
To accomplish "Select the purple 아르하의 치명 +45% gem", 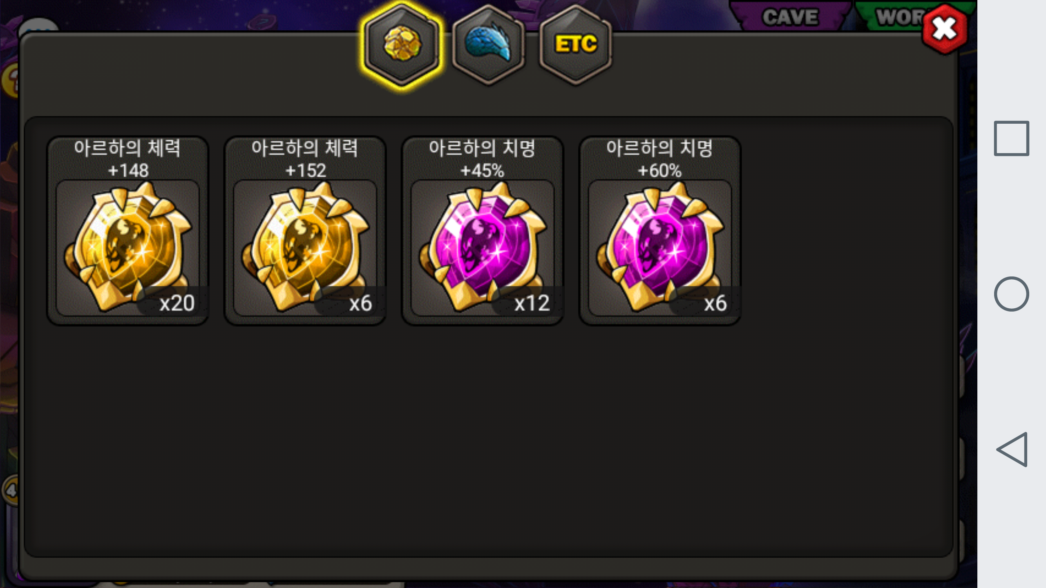I will click(483, 231).
